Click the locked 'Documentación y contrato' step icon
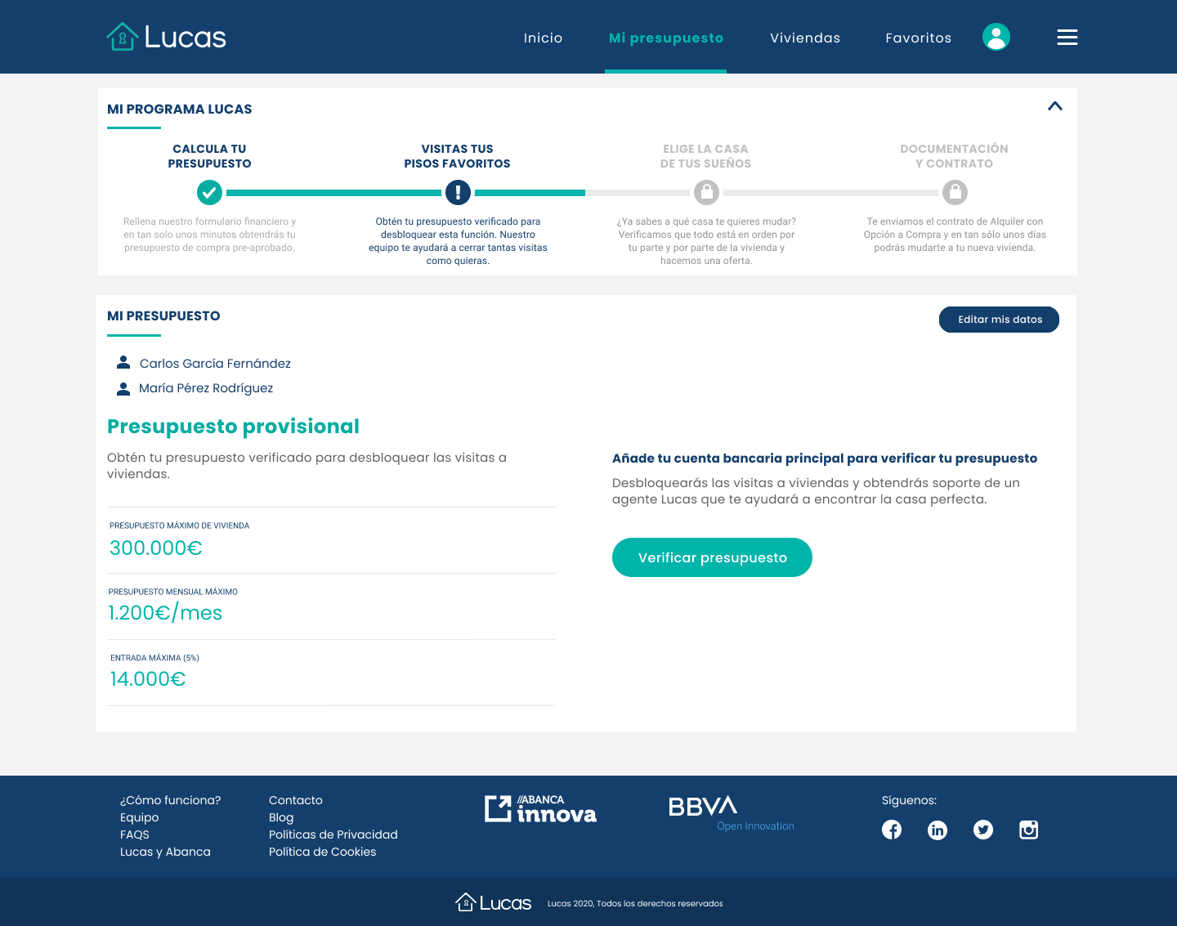 (x=955, y=193)
